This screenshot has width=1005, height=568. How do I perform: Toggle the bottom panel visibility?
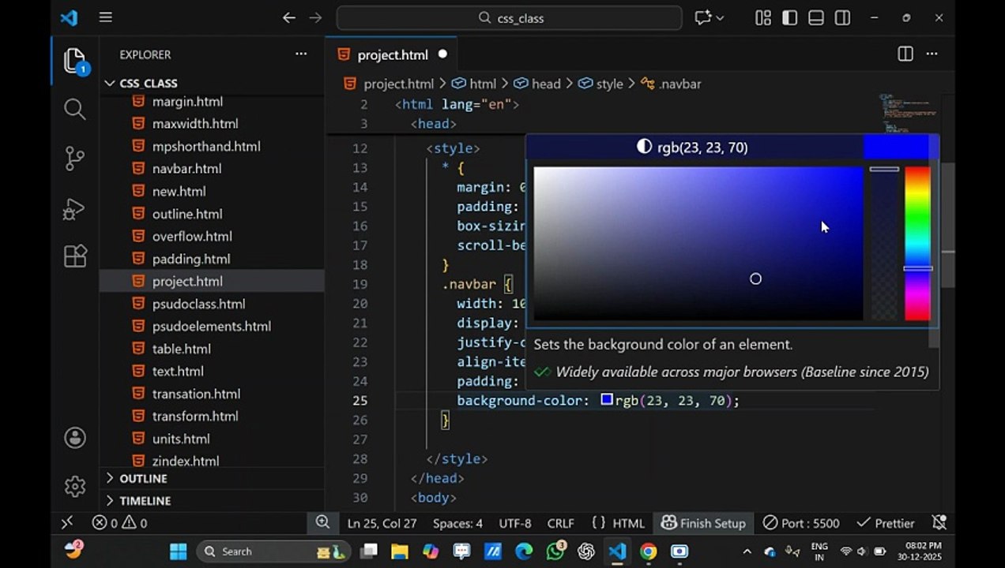click(x=816, y=17)
